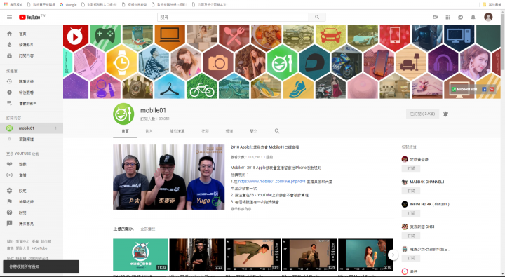505x277 pixels.
Task: Open the hamburger guide menu
Action: coord(9,17)
